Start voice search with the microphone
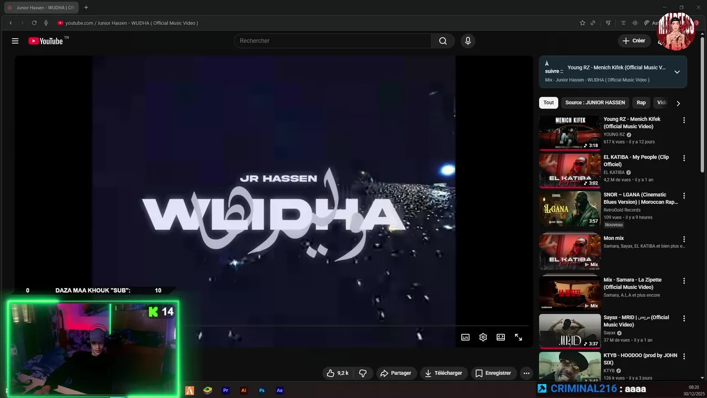707x398 pixels. 468,41
